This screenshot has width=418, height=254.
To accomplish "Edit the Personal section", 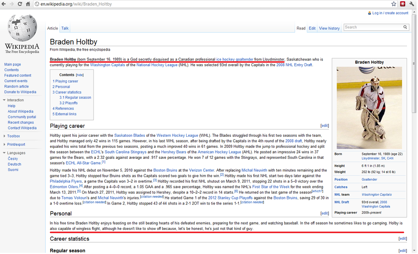I will (x=325, y=214).
